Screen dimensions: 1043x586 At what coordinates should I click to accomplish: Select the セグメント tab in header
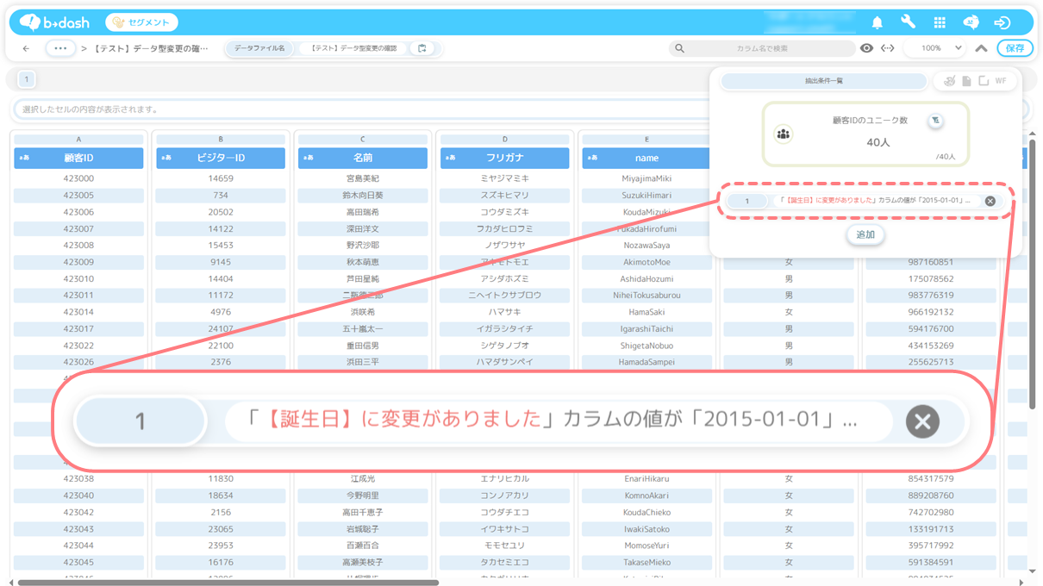(142, 22)
